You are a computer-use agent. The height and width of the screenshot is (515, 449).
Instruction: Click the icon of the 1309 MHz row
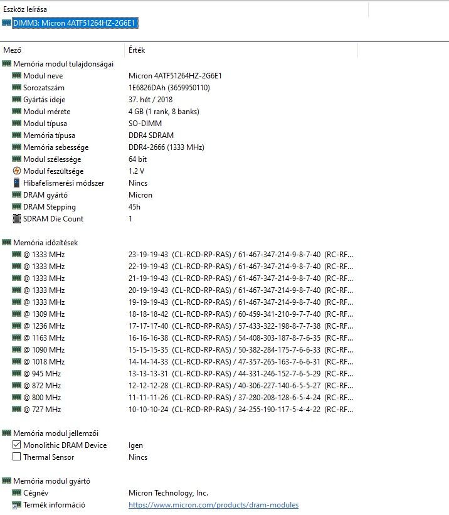point(17,314)
